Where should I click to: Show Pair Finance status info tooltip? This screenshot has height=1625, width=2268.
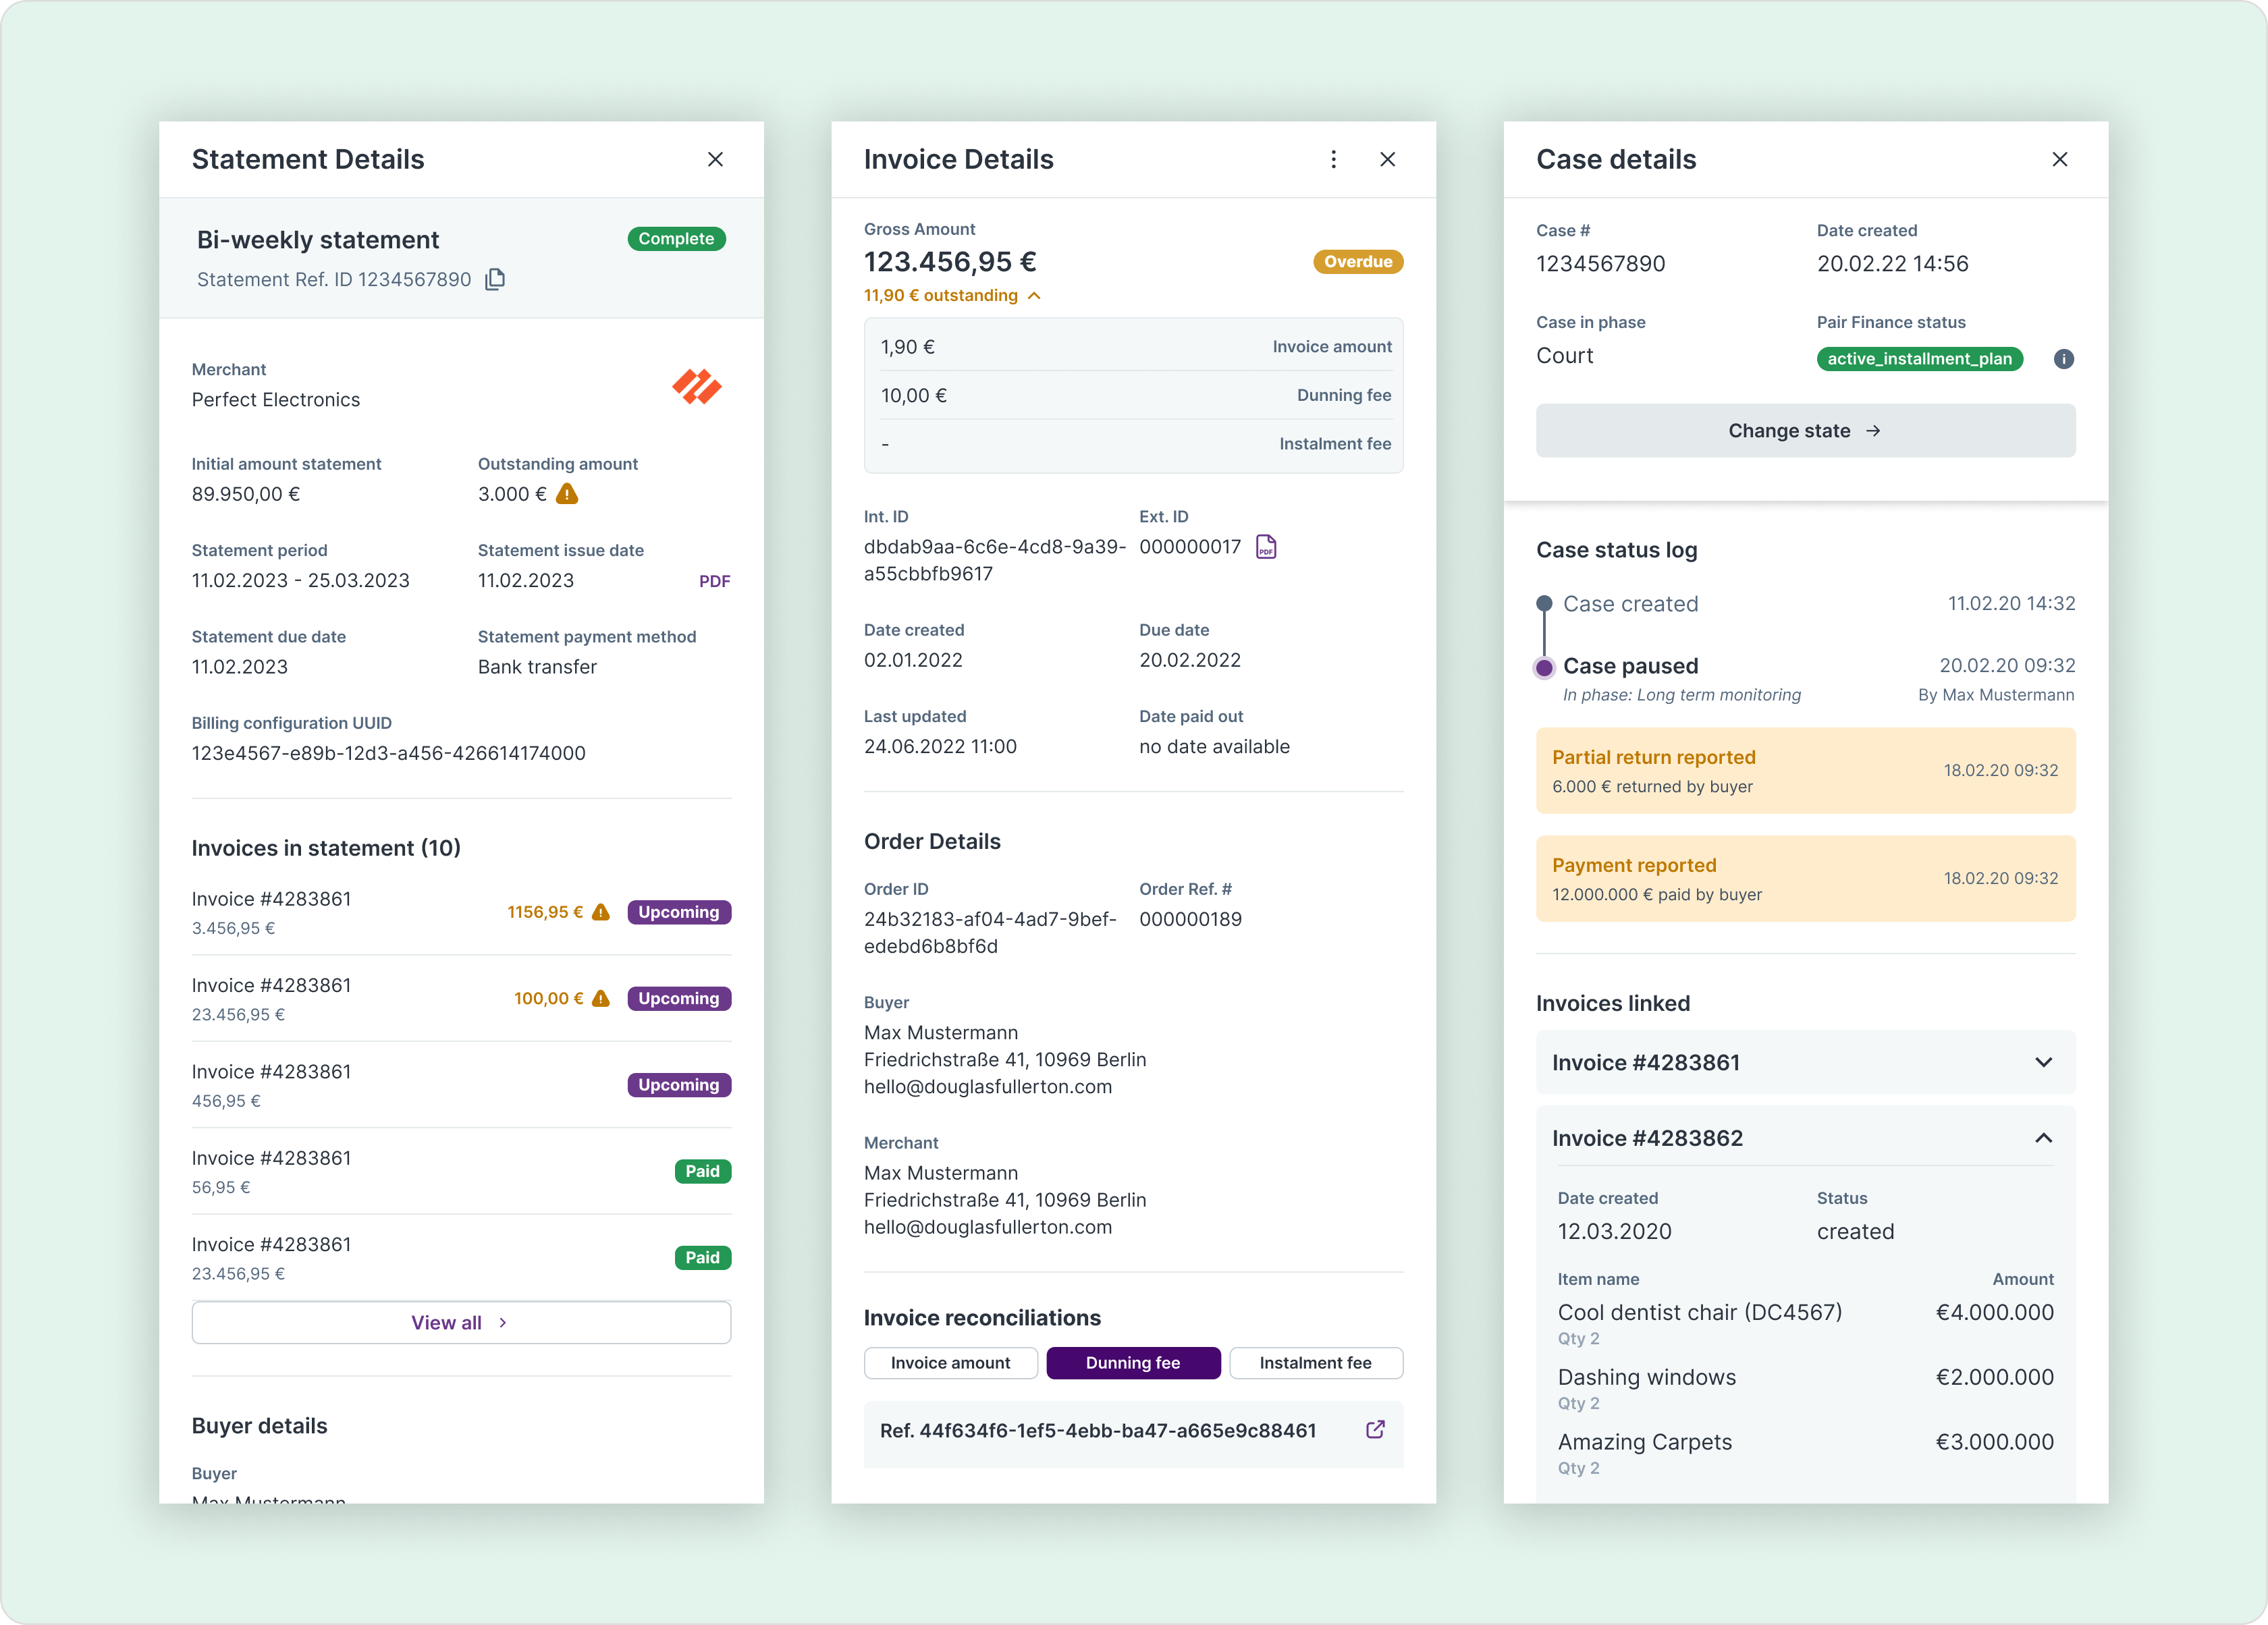click(2063, 359)
